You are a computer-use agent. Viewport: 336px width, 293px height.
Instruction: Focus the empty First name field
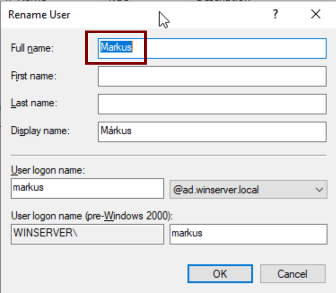click(212, 76)
